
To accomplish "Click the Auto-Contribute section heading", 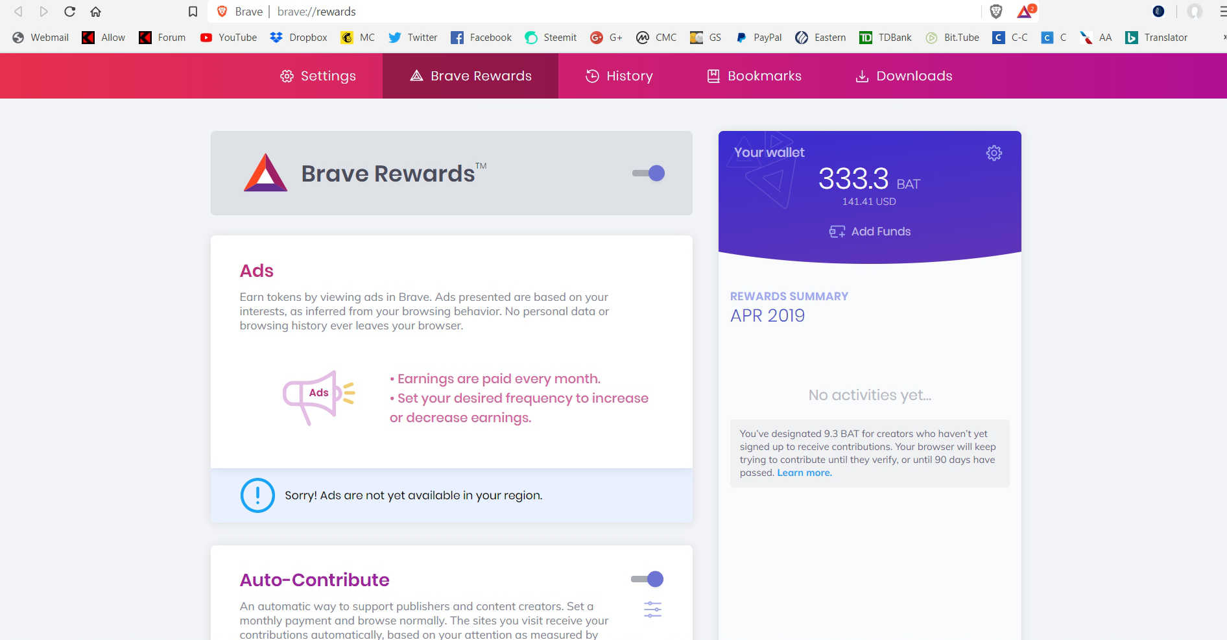I will point(315,580).
